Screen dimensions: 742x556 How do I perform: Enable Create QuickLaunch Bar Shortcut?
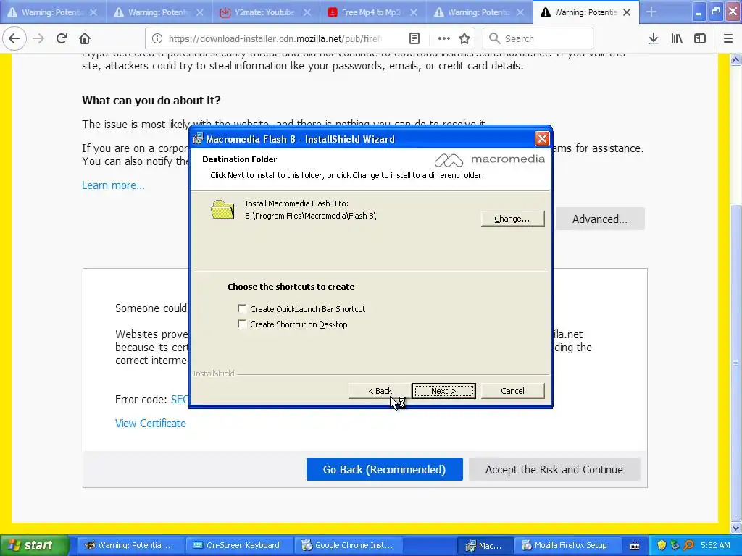242,308
